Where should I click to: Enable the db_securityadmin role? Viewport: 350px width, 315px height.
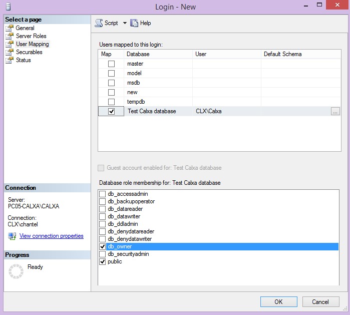coord(103,254)
